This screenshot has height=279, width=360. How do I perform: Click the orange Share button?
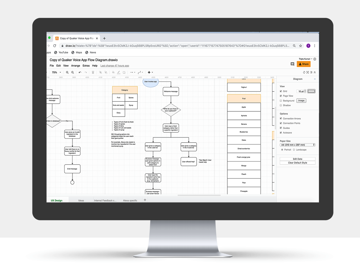304,64
